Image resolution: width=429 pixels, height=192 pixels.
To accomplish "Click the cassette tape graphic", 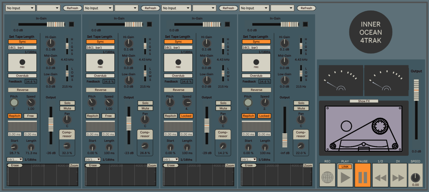I will [x=363, y=129].
